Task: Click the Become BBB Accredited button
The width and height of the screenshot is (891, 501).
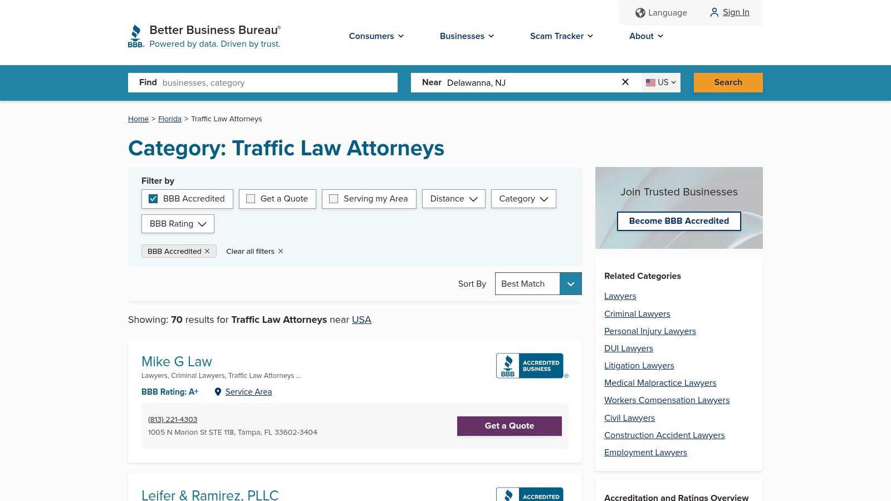Action: (679, 221)
